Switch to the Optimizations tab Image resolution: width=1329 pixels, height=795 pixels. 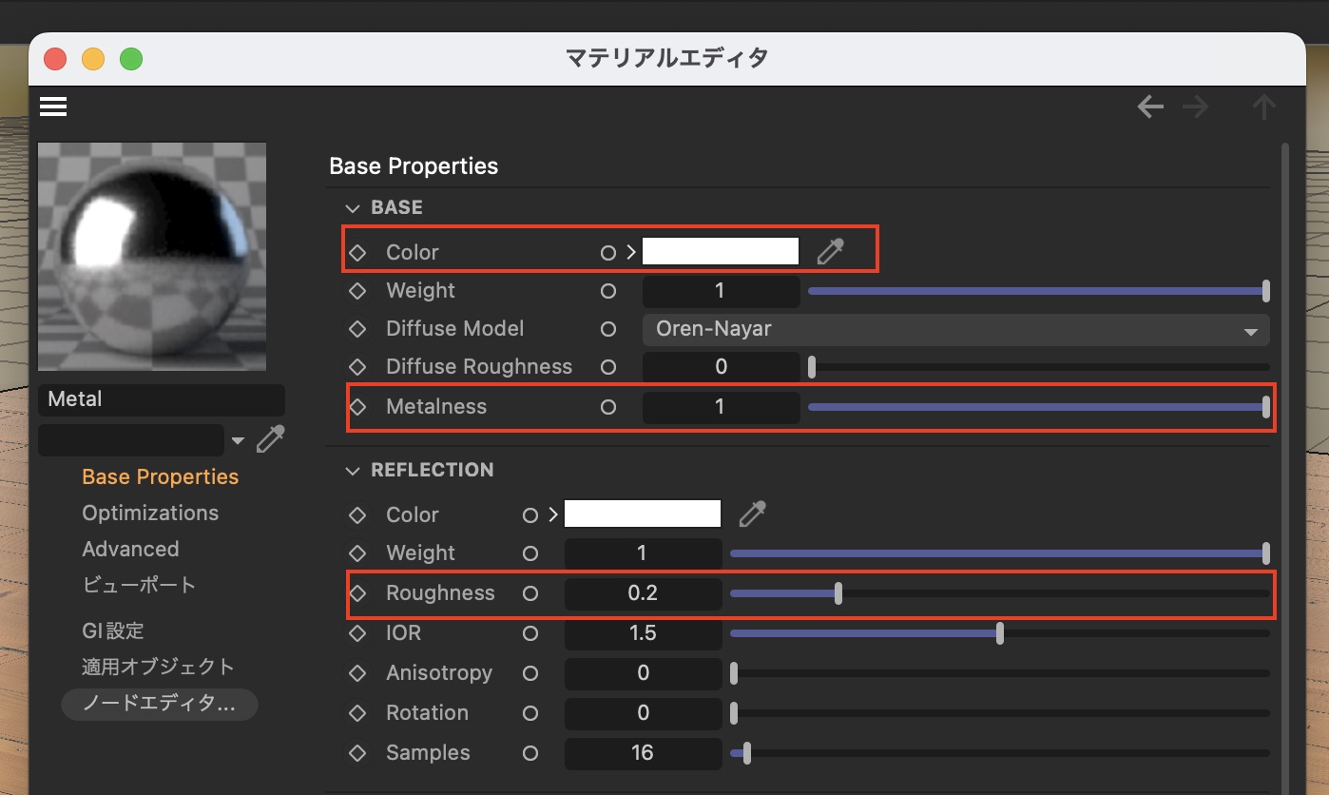[x=150, y=513]
